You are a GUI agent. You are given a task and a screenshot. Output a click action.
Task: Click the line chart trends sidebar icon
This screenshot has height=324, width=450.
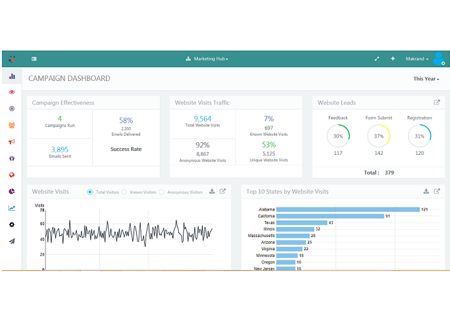point(12,208)
